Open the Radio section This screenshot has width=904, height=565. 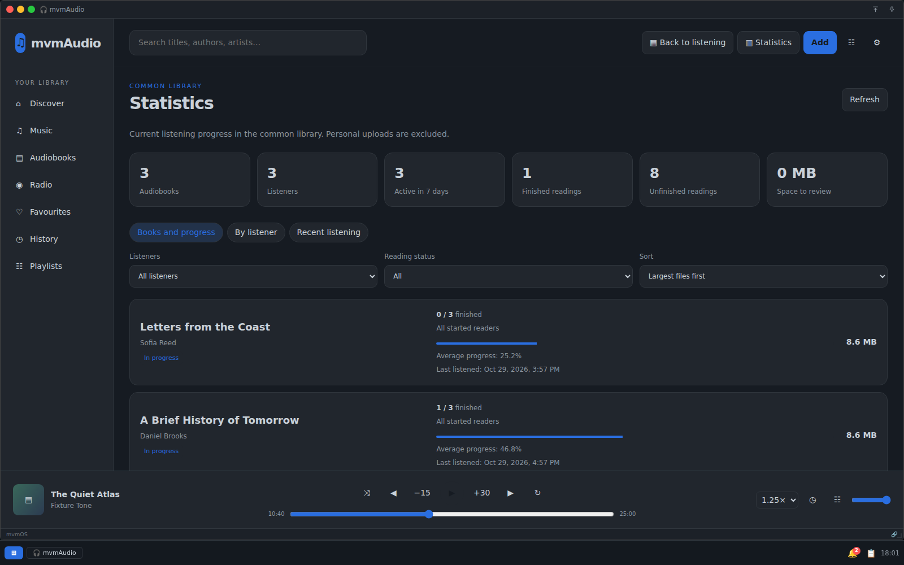coord(56,185)
